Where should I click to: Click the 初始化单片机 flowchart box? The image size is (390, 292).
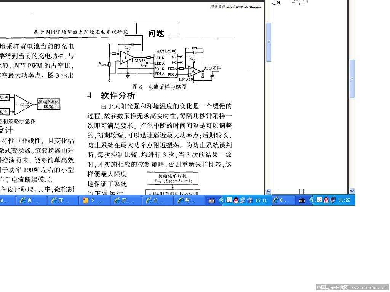coord(173,178)
